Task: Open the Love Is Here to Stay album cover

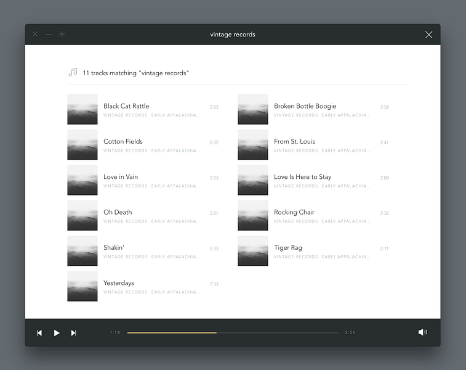Action: (253, 180)
